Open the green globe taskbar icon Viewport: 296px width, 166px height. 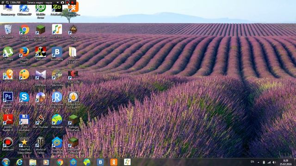86,162
